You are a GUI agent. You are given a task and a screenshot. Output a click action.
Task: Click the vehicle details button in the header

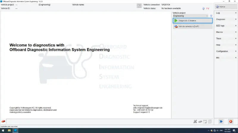coord(139,6)
